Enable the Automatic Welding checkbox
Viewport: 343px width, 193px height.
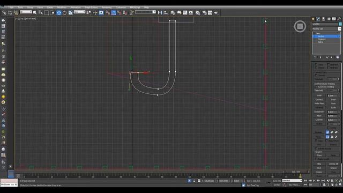pyautogui.click(x=316, y=87)
